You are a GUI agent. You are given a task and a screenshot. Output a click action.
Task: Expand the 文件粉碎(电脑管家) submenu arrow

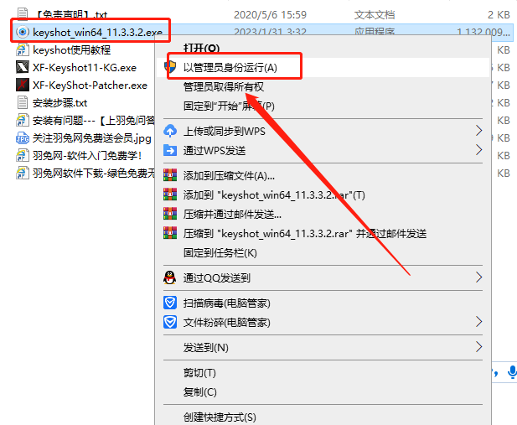[479, 321]
